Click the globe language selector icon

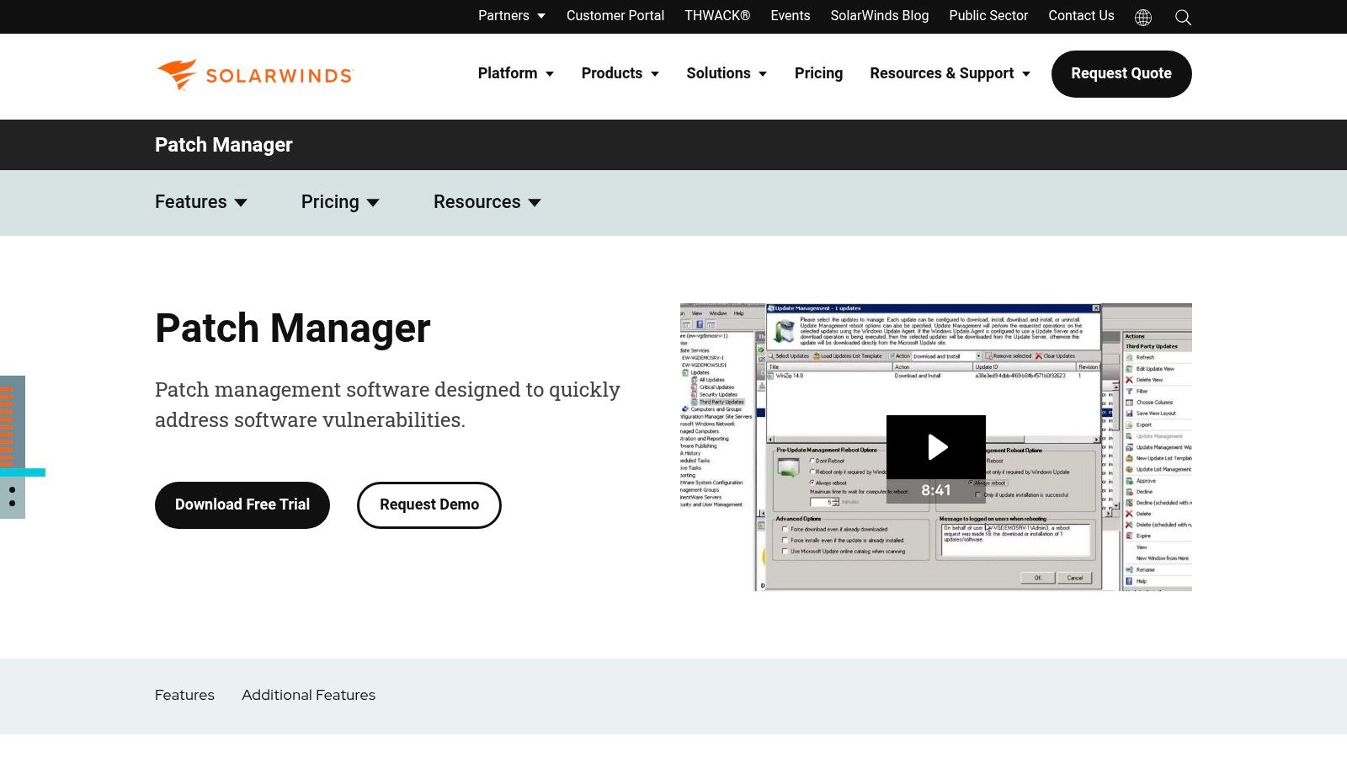(x=1142, y=17)
